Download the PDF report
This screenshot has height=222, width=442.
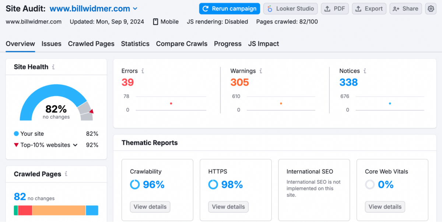pyautogui.click(x=335, y=8)
